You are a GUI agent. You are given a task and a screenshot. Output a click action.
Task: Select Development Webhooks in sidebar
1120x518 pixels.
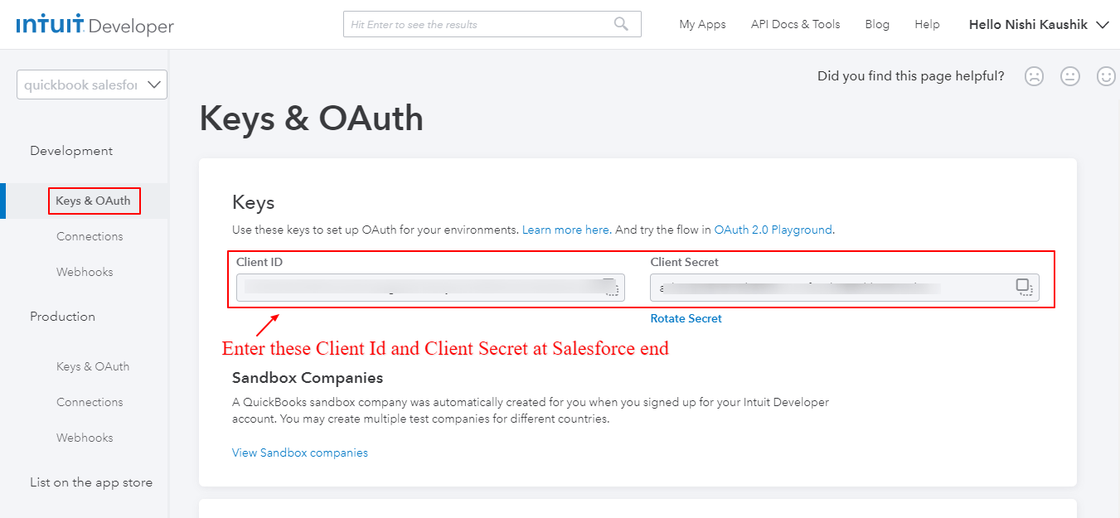click(85, 272)
